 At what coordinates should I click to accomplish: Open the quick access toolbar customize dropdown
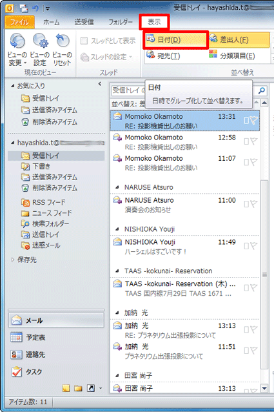(48, 8)
